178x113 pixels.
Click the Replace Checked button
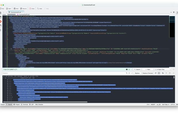point(148,73)
